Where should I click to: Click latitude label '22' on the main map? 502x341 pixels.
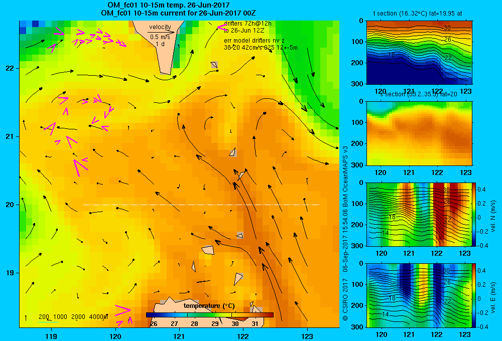point(10,68)
